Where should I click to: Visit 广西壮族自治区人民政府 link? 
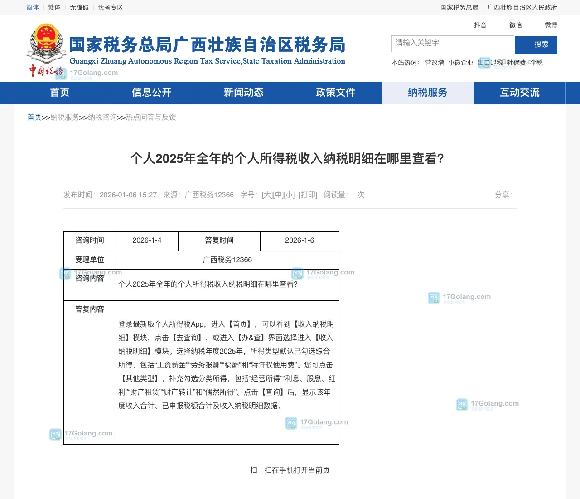click(x=522, y=7)
